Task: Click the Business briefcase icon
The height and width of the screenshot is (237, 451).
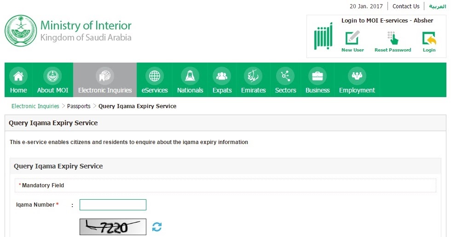Action: point(318,76)
